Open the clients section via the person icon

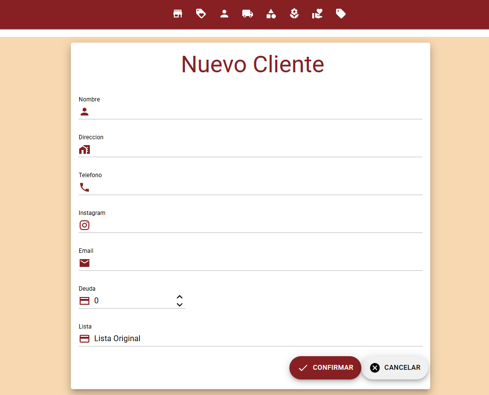(x=224, y=14)
